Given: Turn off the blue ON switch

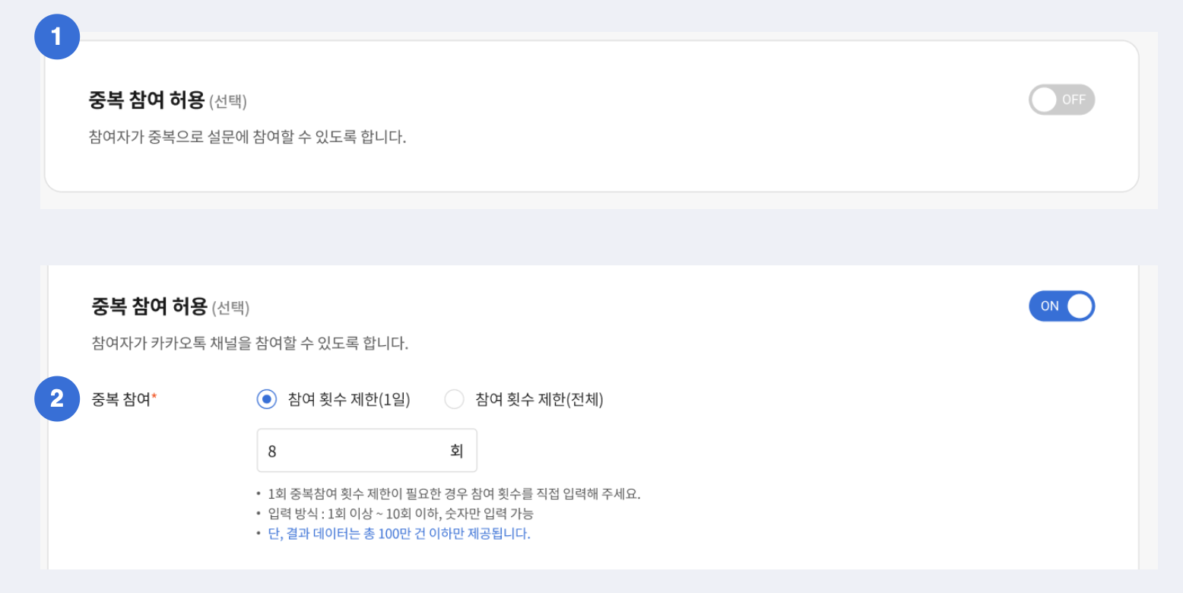Looking at the screenshot, I should 1061,306.
